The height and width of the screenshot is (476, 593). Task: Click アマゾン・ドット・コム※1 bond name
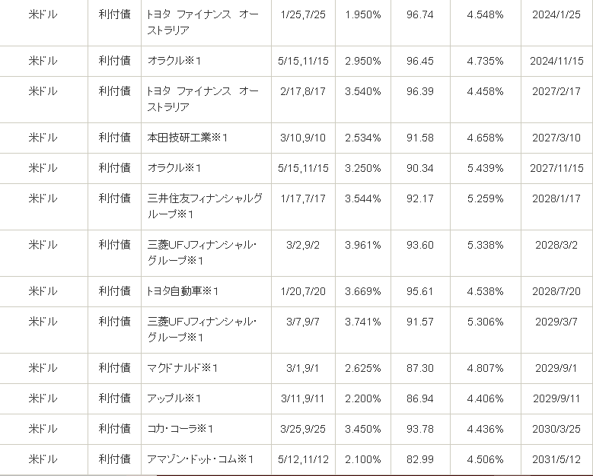199,459
